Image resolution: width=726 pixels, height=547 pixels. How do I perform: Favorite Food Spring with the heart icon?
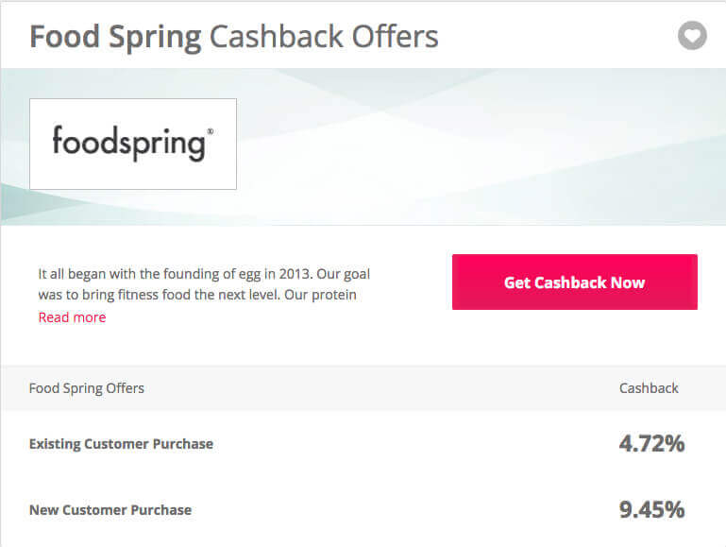692,36
